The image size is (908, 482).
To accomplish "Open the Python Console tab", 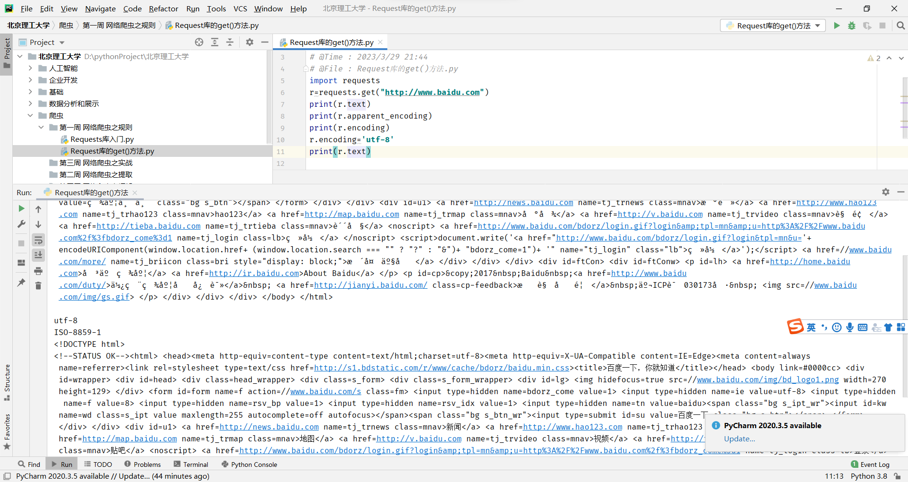I will [249, 464].
